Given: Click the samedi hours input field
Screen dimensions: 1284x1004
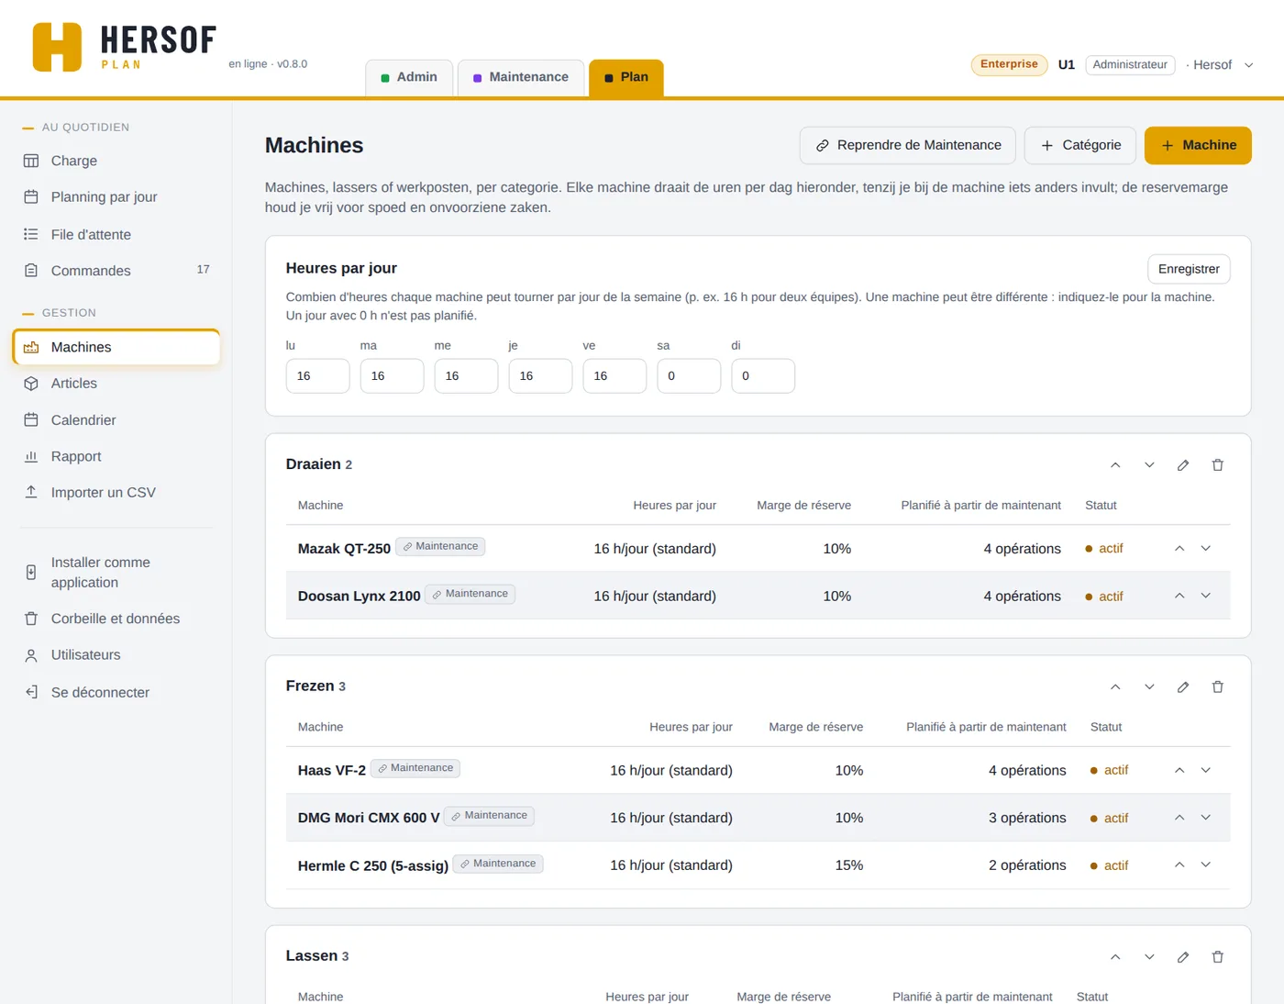Looking at the screenshot, I should pos(689,376).
